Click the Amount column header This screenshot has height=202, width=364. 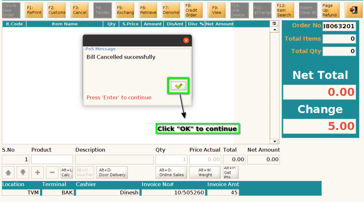[152, 24]
